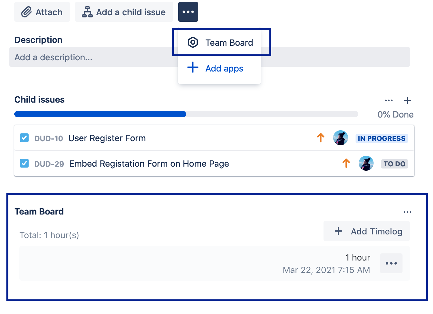Image resolution: width=433 pixels, height=314 pixels.
Task: Click assignee avatar on DUD-10 row
Action: pos(341,138)
